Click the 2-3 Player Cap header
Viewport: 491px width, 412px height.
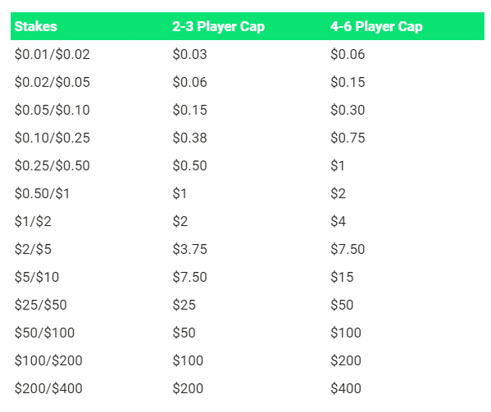tap(218, 26)
